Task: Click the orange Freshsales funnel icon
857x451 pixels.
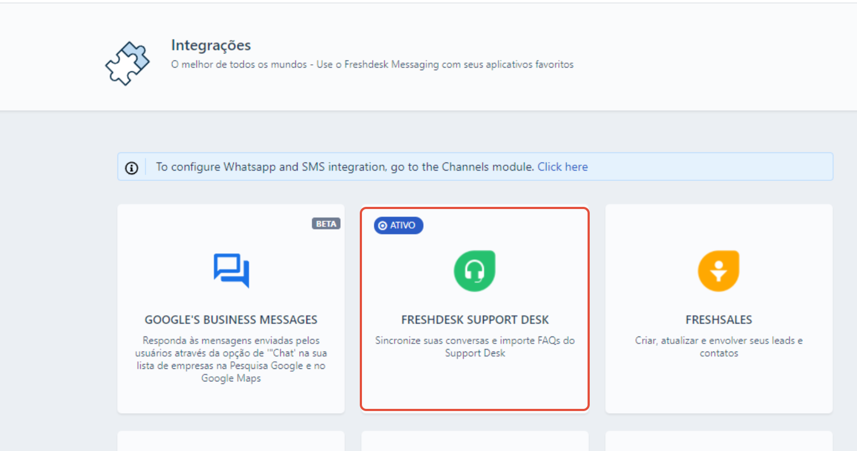Action: [718, 271]
